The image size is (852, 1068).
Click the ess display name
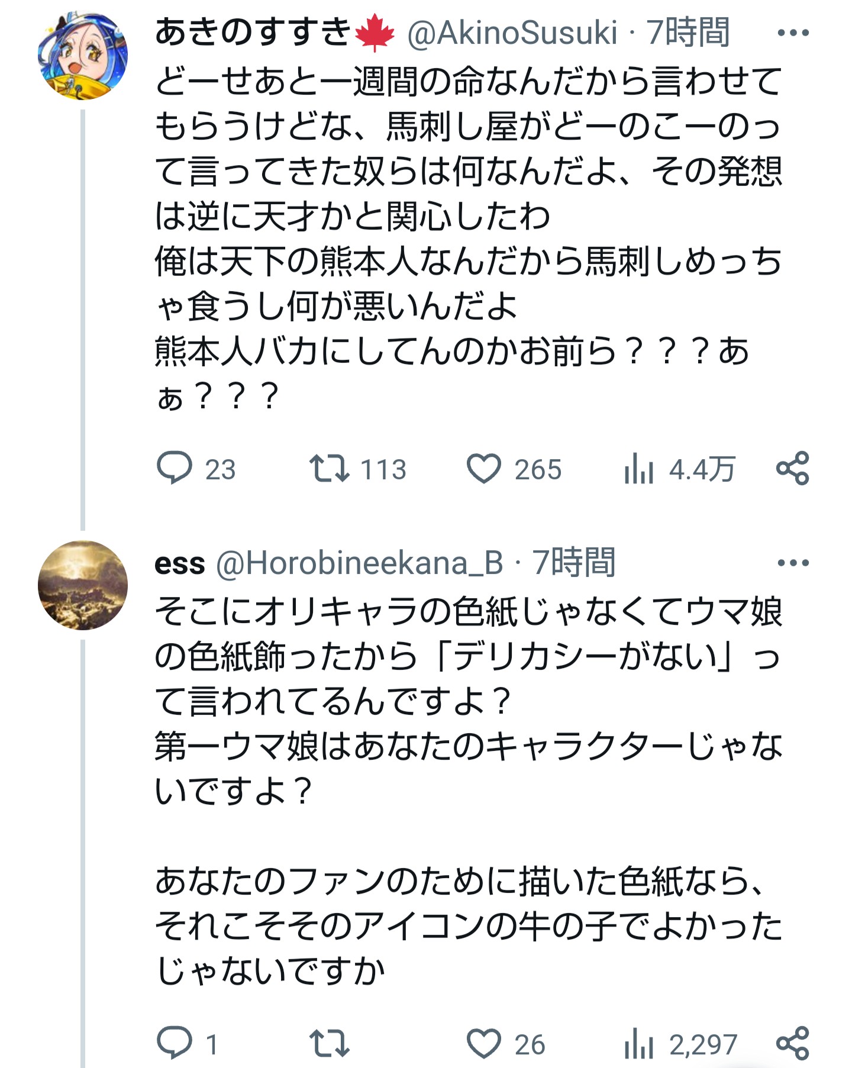[180, 563]
